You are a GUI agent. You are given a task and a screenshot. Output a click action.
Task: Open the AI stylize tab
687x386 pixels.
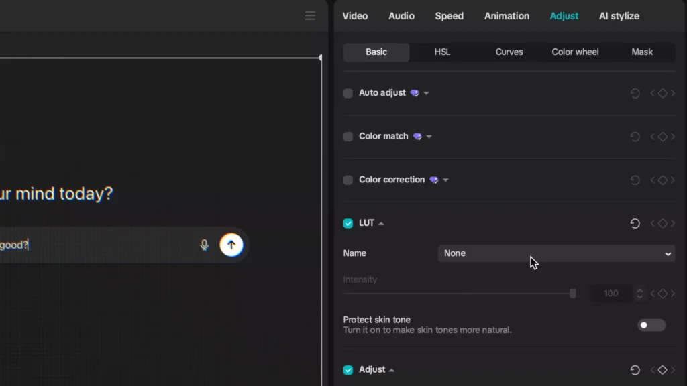(619, 15)
